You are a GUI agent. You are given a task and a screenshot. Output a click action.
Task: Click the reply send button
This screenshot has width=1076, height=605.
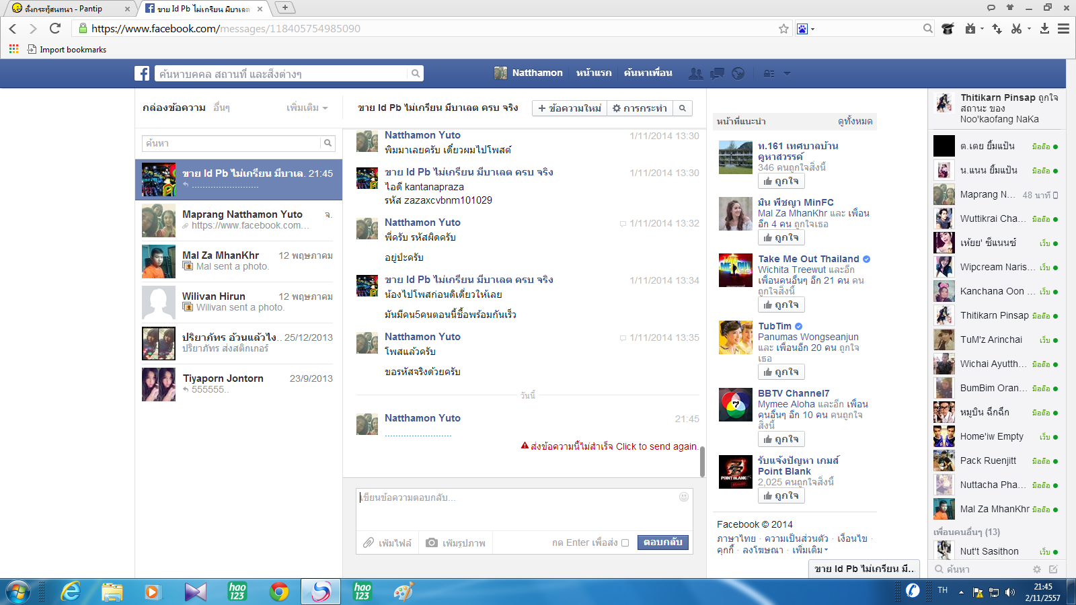[662, 542]
